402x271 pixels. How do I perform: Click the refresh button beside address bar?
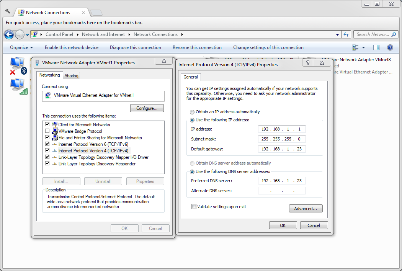tap(346, 34)
